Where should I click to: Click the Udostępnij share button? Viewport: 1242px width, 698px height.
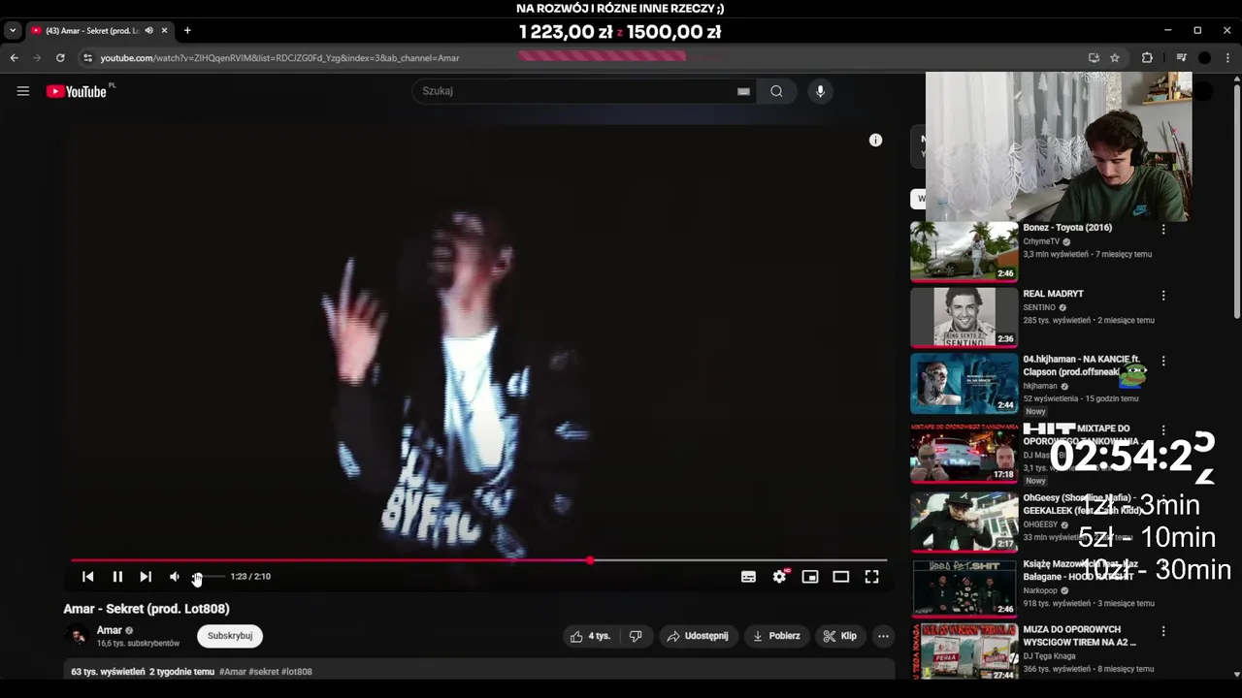click(698, 636)
